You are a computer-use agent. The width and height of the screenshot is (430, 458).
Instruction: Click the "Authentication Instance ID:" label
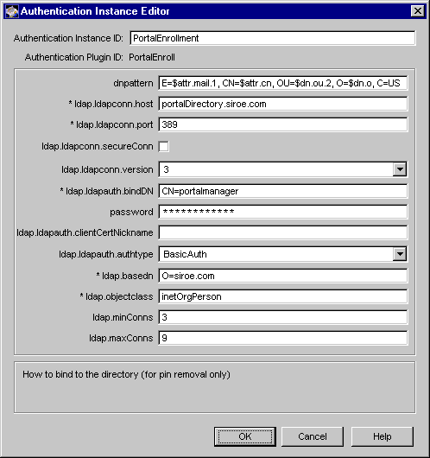(x=68, y=38)
